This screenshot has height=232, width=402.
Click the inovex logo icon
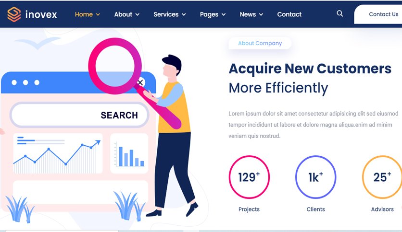[x=14, y=14]
